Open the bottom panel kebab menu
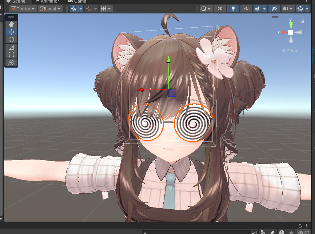This screenshot has height=234, width=315. [x=306, y=226]
